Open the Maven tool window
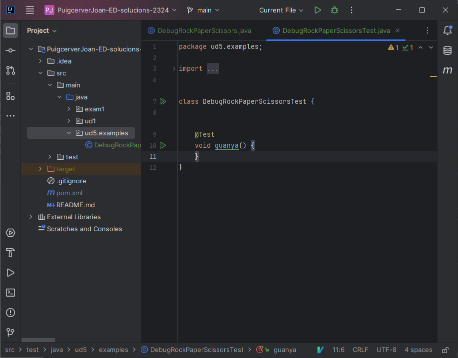Screen dimensions: 458x358 (448, 70)
